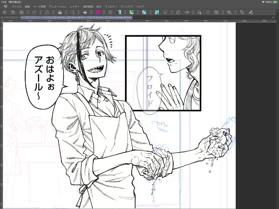Expand stepper after the magenta A icon
279x209 pixels.
(104, 12)
